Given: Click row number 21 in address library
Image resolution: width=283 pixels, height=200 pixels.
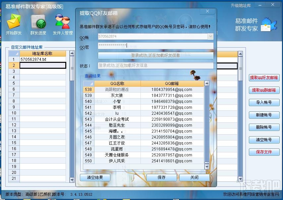Looking at the screenshot, I should (x=14, y=179).
